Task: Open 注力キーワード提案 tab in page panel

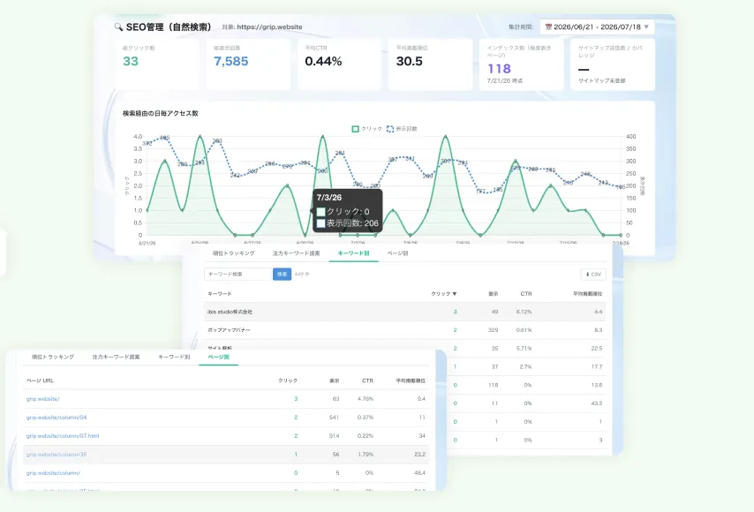Action: [x=116, y=358]
